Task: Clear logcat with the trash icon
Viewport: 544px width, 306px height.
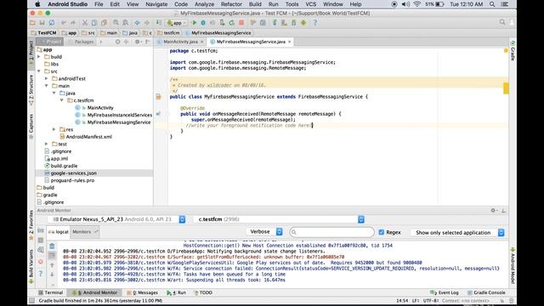Action: (x=52, y=246)
